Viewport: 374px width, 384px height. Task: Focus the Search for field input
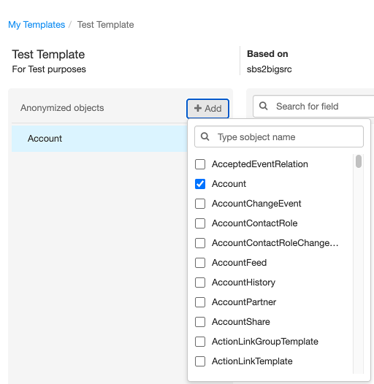point(313,107)
